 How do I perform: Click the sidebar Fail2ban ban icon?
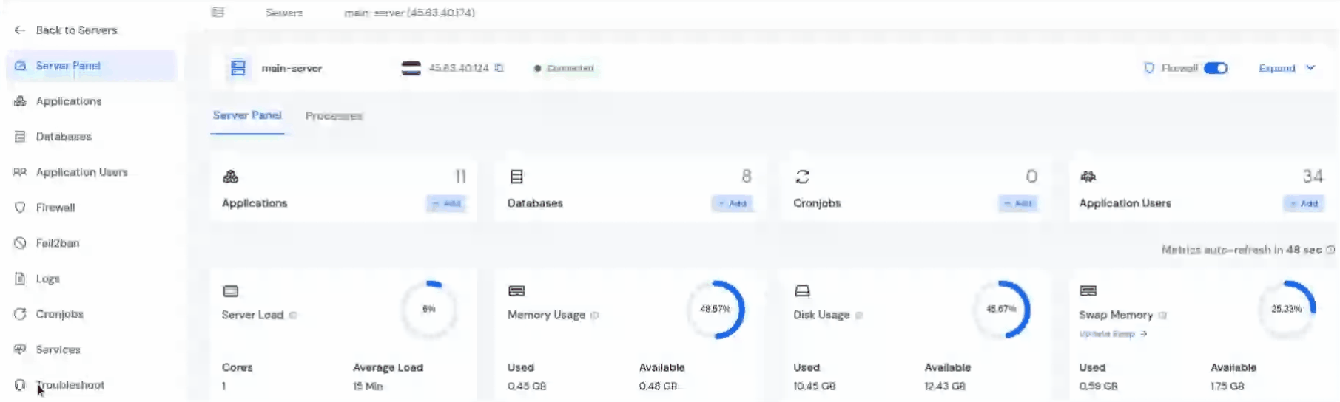(x=20, y=243)
